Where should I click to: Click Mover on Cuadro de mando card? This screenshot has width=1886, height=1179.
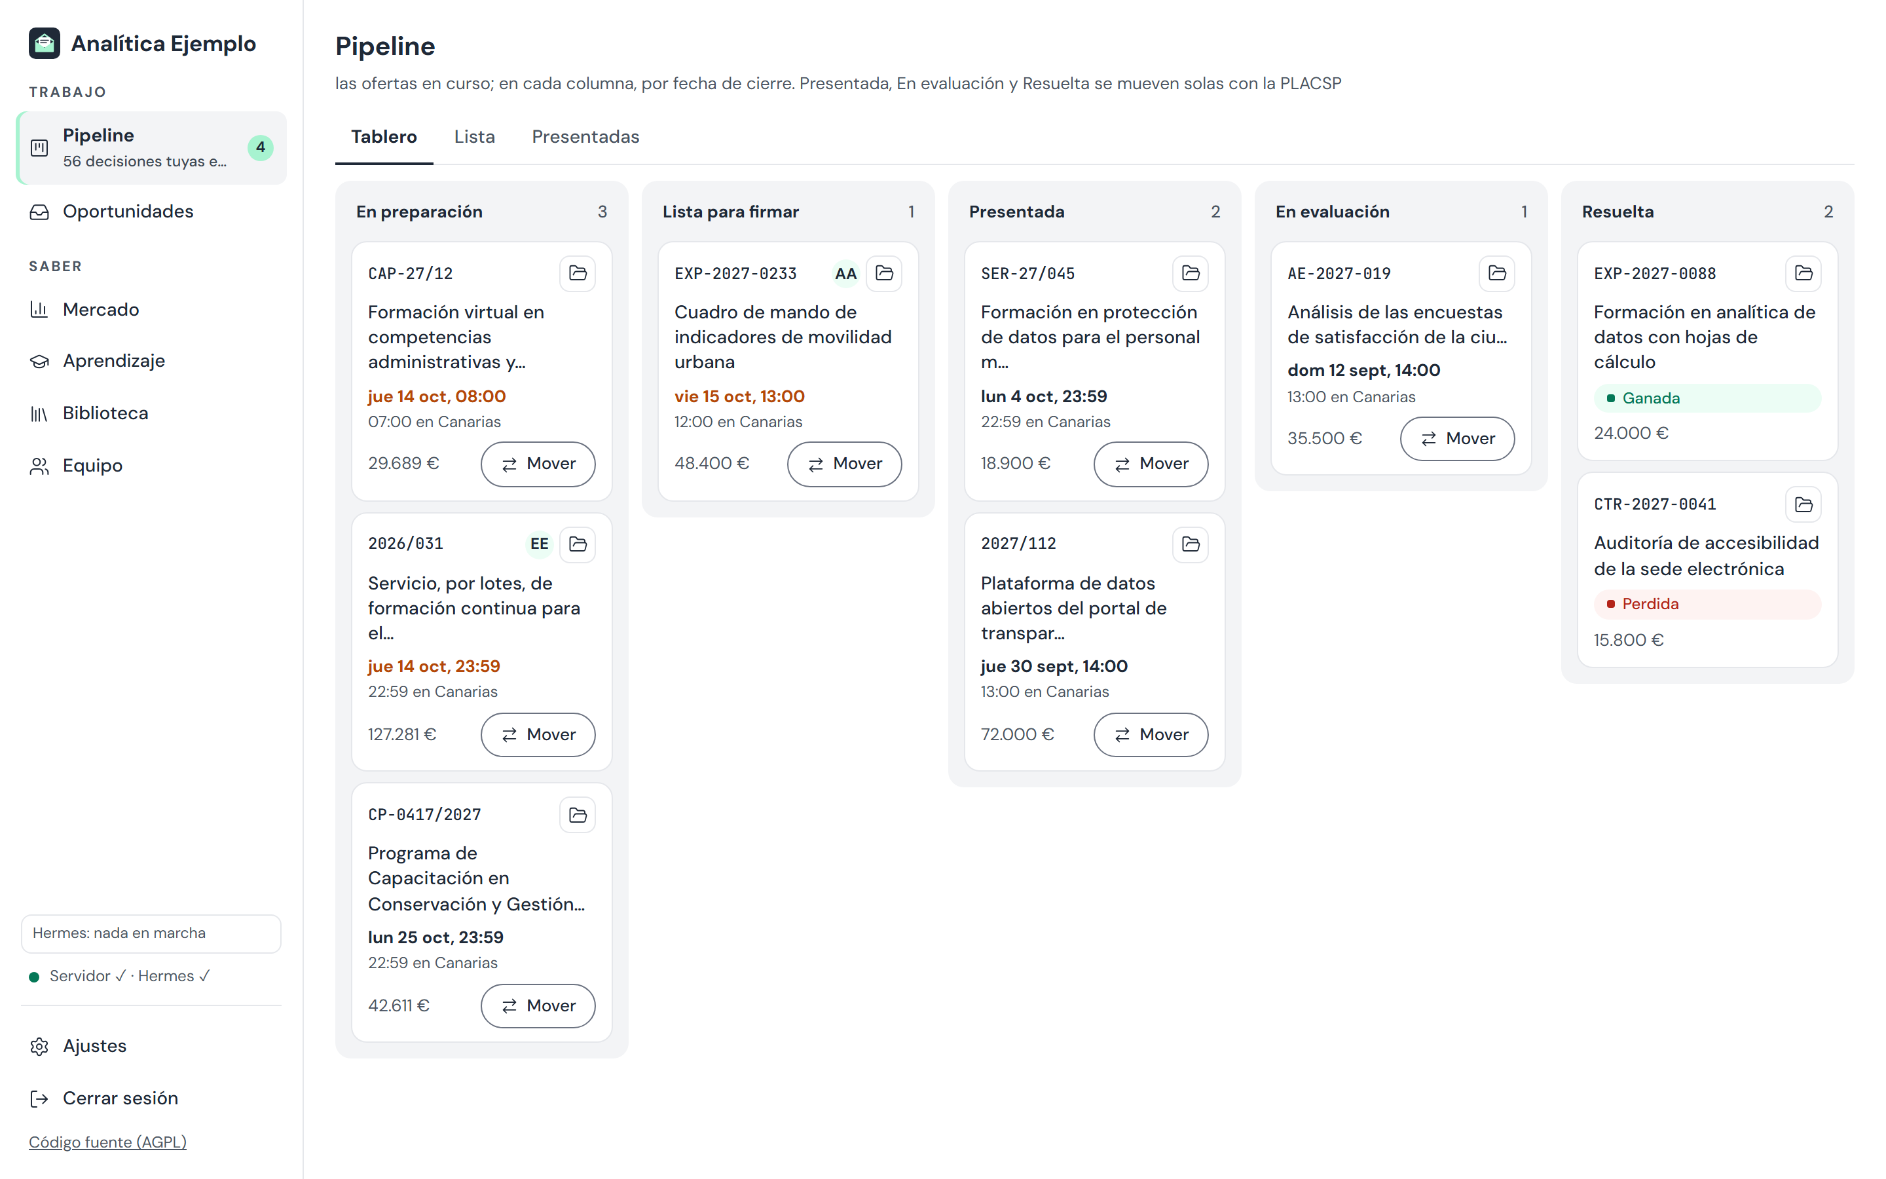pos(844,464)
